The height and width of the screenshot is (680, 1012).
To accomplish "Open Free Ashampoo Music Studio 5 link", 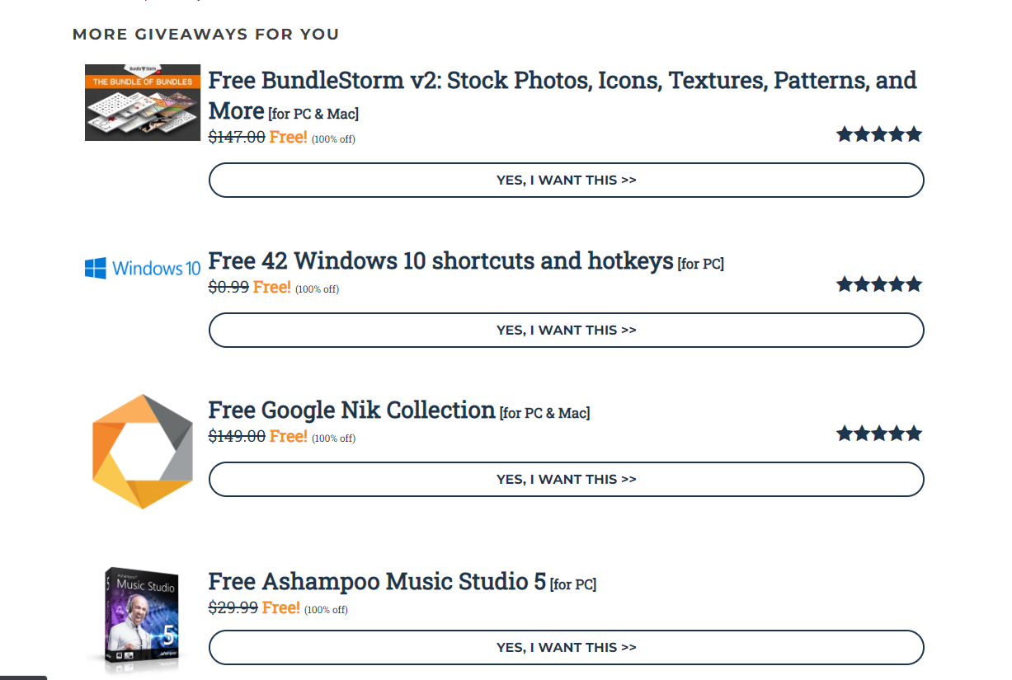I will (x=377, y=581).
